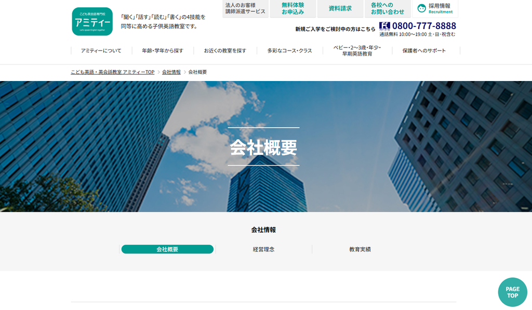Click 通話無料 10:00〜19:00 hours text

point(417,34)
